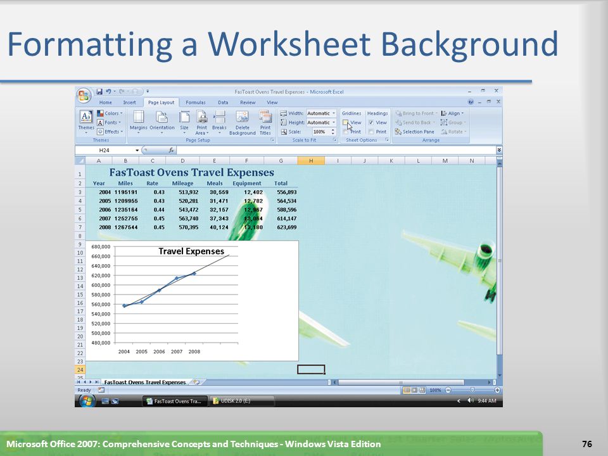Switch to the Home ribbon tab
Screen dimensions: 608x456
[x=105, y=103]
